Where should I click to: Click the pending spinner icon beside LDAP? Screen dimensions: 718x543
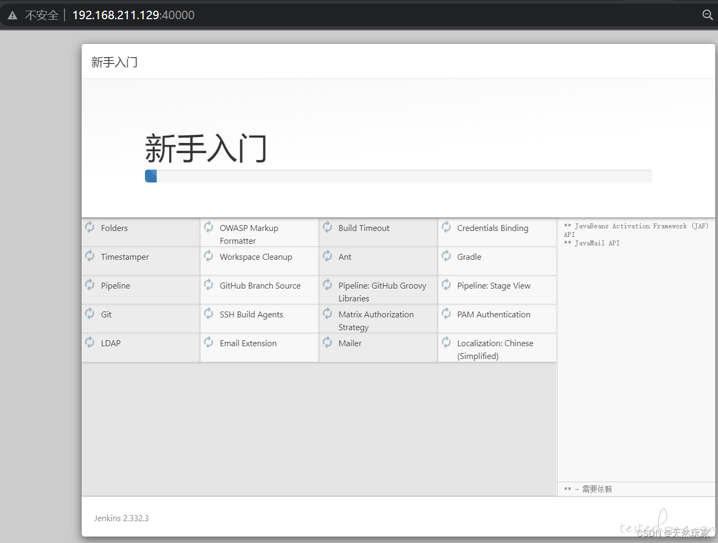90,342
